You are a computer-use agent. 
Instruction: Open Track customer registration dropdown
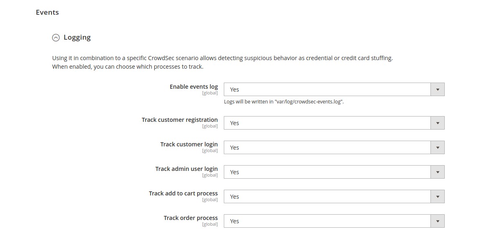coord(327,123)
